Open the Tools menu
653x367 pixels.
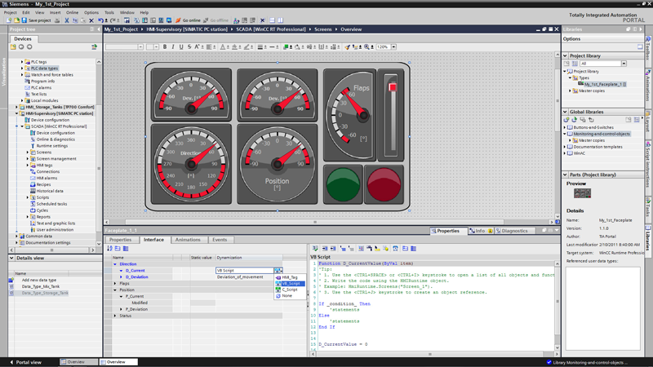pyautogui.click(x=109, y=12)
